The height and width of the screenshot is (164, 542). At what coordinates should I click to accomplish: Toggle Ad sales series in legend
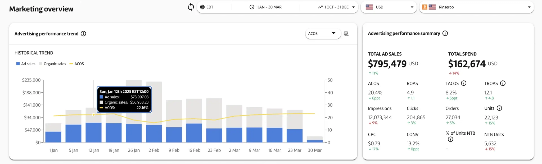pyautogui.click(x=26, y=64)
